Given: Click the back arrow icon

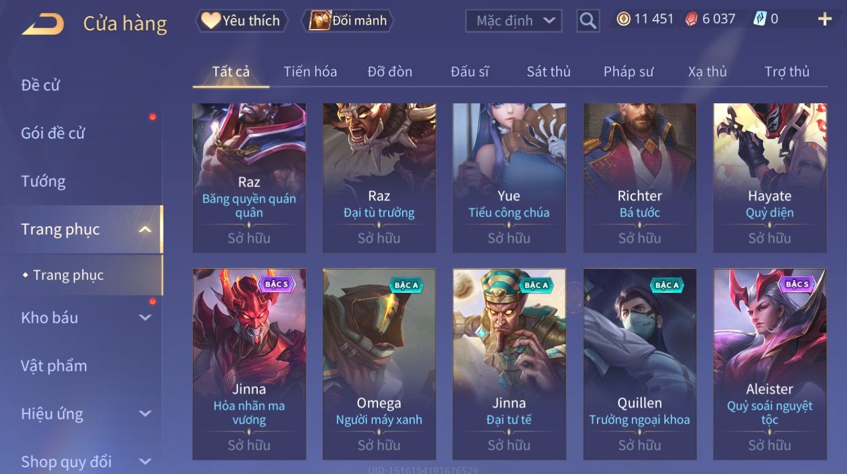Looking at the screenshot, I should (43, 24).
